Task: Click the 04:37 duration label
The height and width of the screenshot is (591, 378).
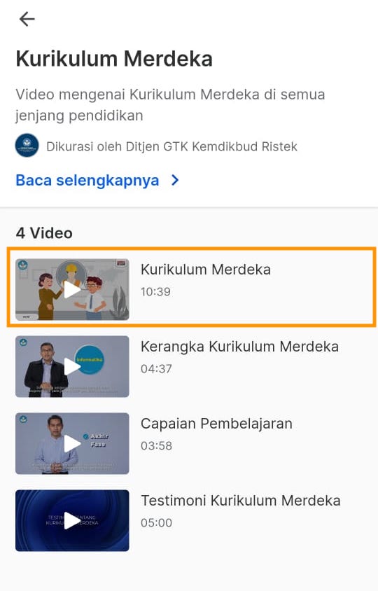Action: [x=156, y=368]
